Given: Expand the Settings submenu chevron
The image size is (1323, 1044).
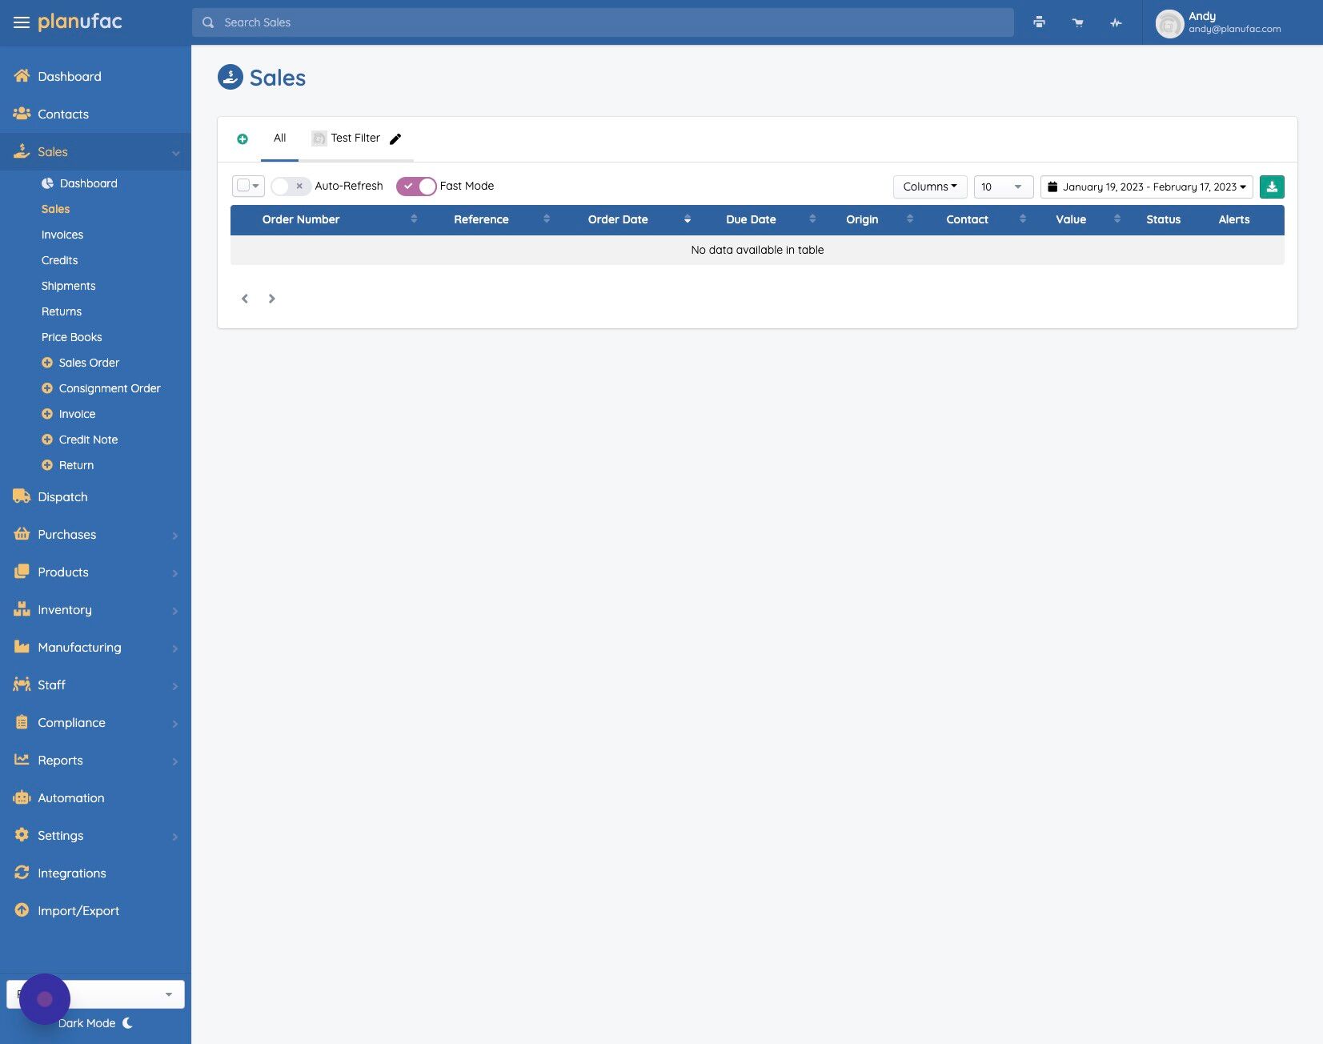Looking at the screenshot, I should click(175, 837).
